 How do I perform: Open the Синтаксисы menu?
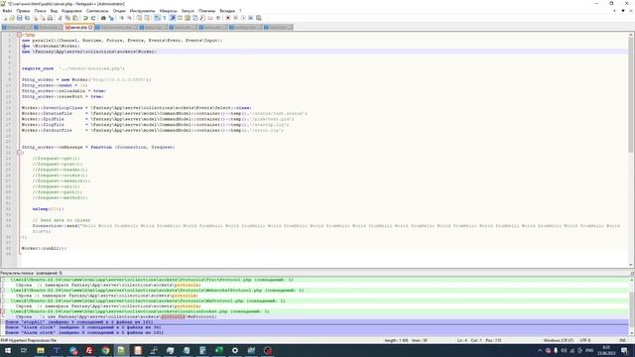(x=97, y=11)
